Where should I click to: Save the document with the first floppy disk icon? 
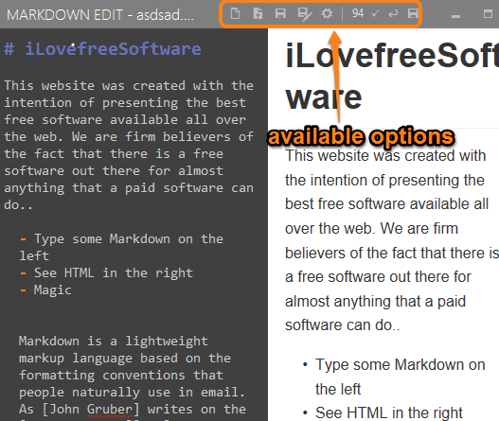pyautogui.click(x=280, y=13)
